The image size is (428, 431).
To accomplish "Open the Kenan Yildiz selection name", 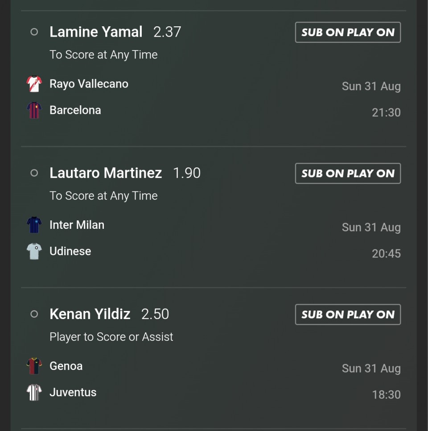I will 90,314.
